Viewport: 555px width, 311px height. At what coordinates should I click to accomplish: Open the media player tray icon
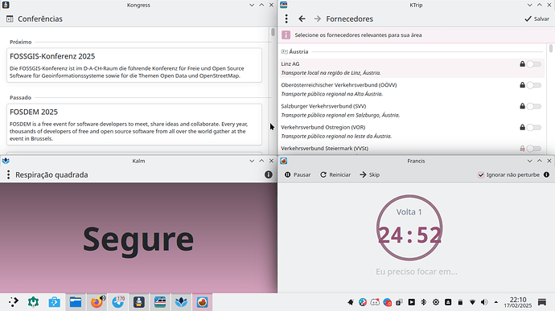(x=411, y=302)
